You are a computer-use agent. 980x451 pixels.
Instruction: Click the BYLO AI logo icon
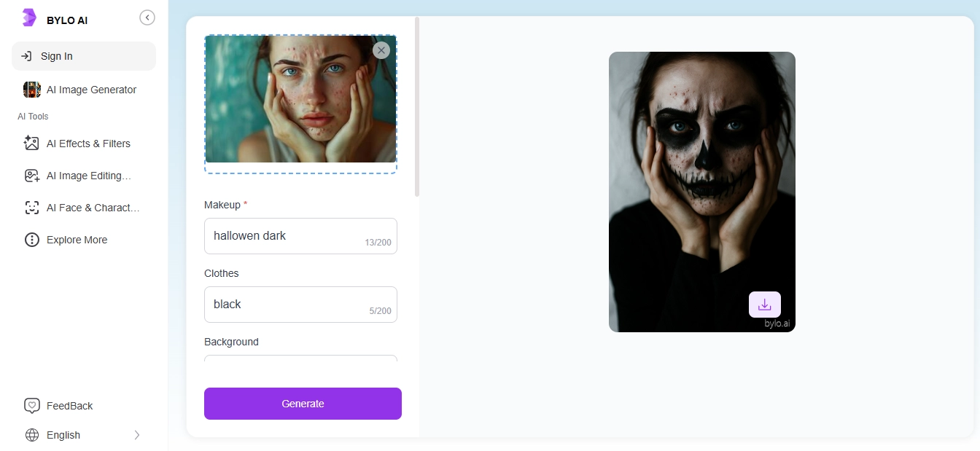coord(30,17)
